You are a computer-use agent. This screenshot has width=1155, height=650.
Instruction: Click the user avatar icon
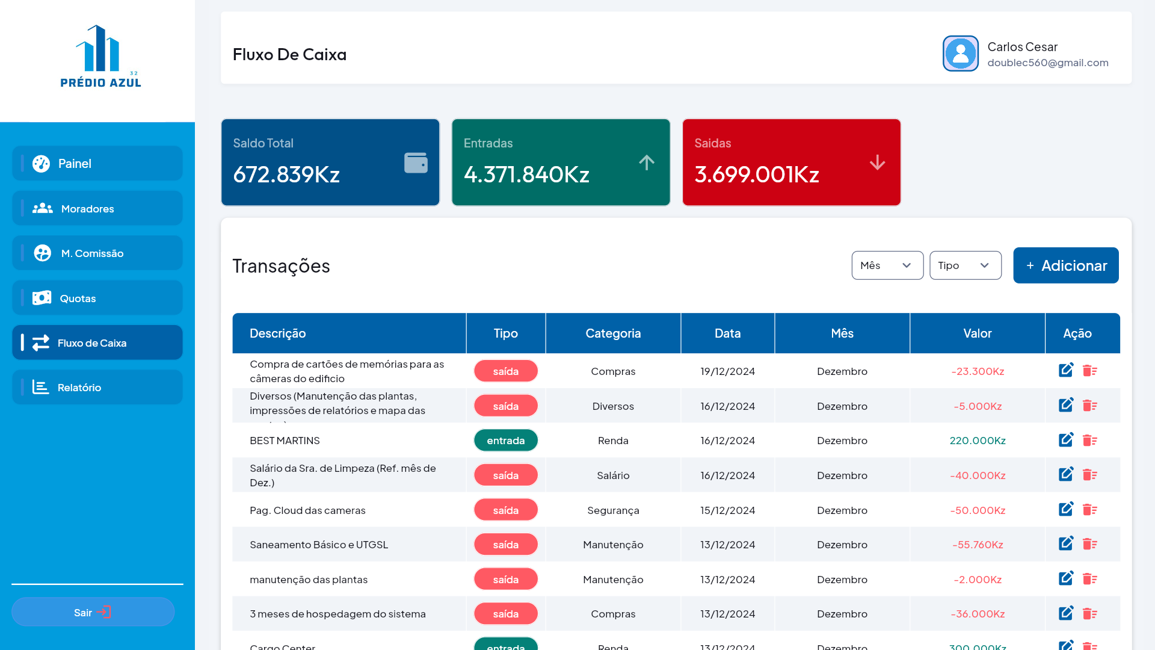coord(960,54)
